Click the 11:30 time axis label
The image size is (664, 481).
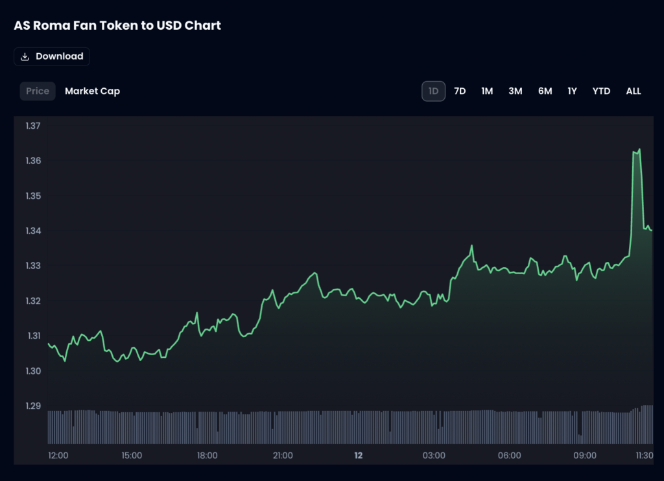pyautogui.click(x=644, y=455)
